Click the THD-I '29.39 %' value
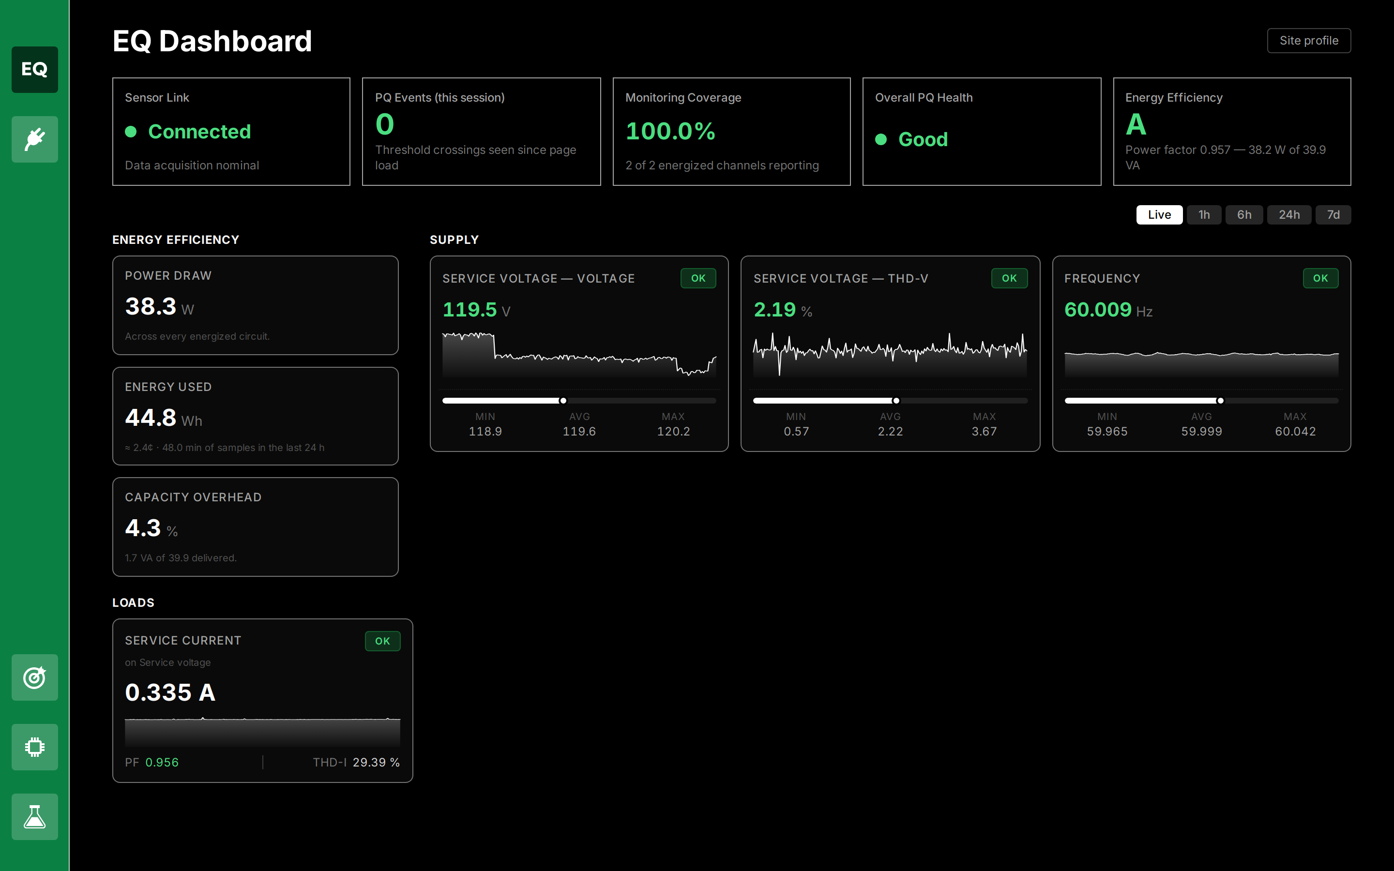Image resolution: width=1394 pixels, height=871 pixels. tap(376, 762)
